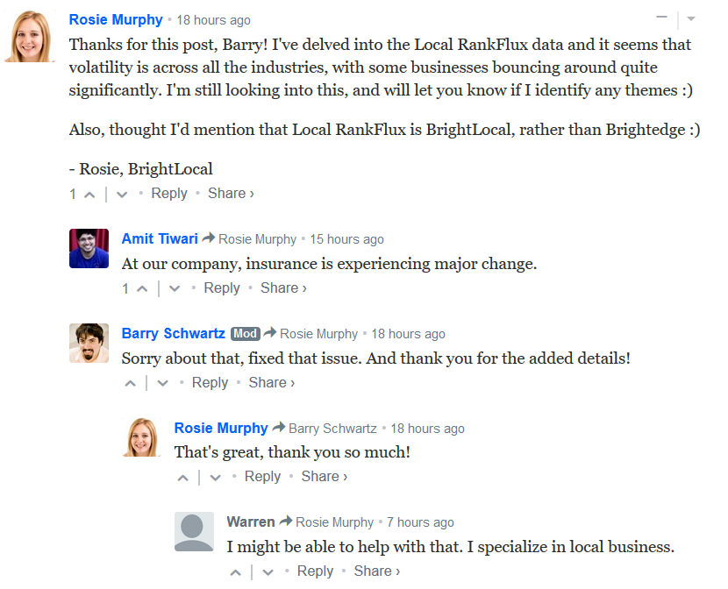The width and height of the screenshot is (728, 589).
Task: Expand Share options on Amit Tiwari's comment
Action: click(x=283, y=288)
